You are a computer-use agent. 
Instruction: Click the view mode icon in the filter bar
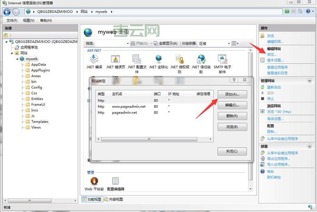235,43
